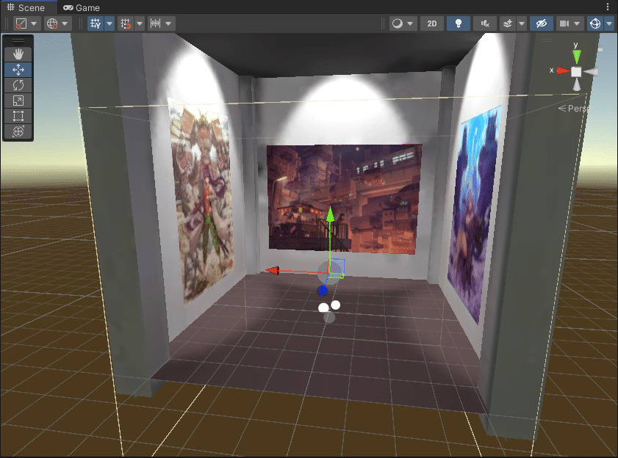Open the increment snap settings dropdown
The width and height of the screenshot is (618, 458).
(x=169, y=23)
